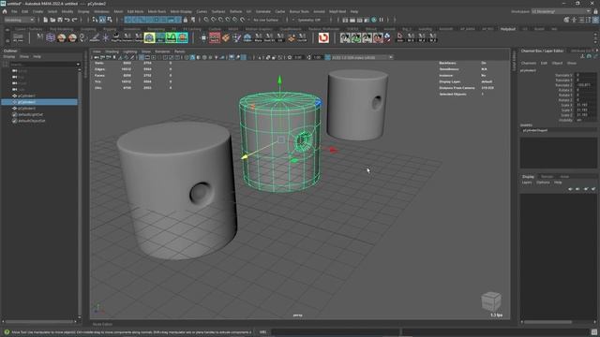600x337 pixels.
Task: Open the viewport color space dropdown
Action: click(x=362, y=57)
